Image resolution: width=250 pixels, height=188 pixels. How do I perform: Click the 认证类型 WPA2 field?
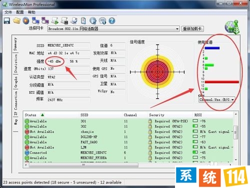pos(68,77)
